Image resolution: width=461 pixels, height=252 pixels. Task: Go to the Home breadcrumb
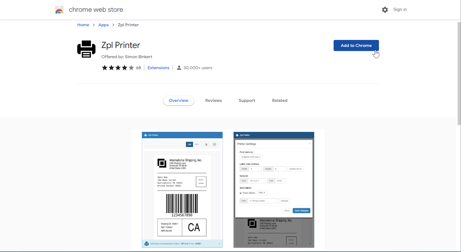coord(83,25)
